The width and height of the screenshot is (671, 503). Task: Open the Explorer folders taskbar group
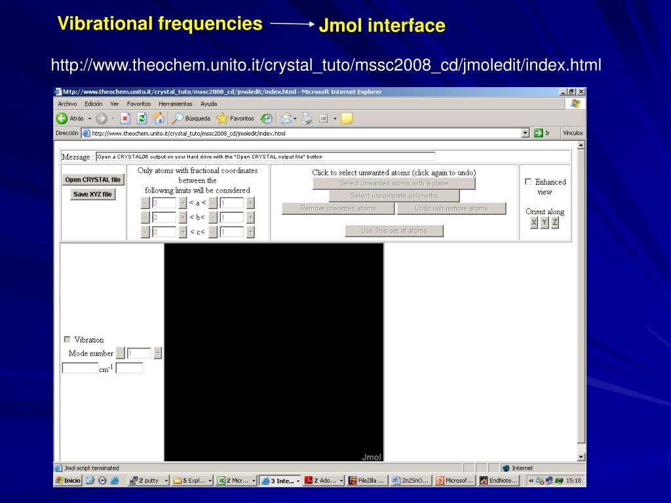click(193, 481)
